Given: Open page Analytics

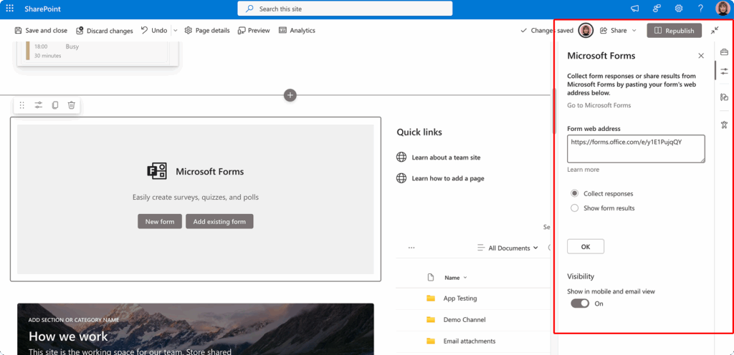Looking at the screenshot, I should click(x=297, y=30).
